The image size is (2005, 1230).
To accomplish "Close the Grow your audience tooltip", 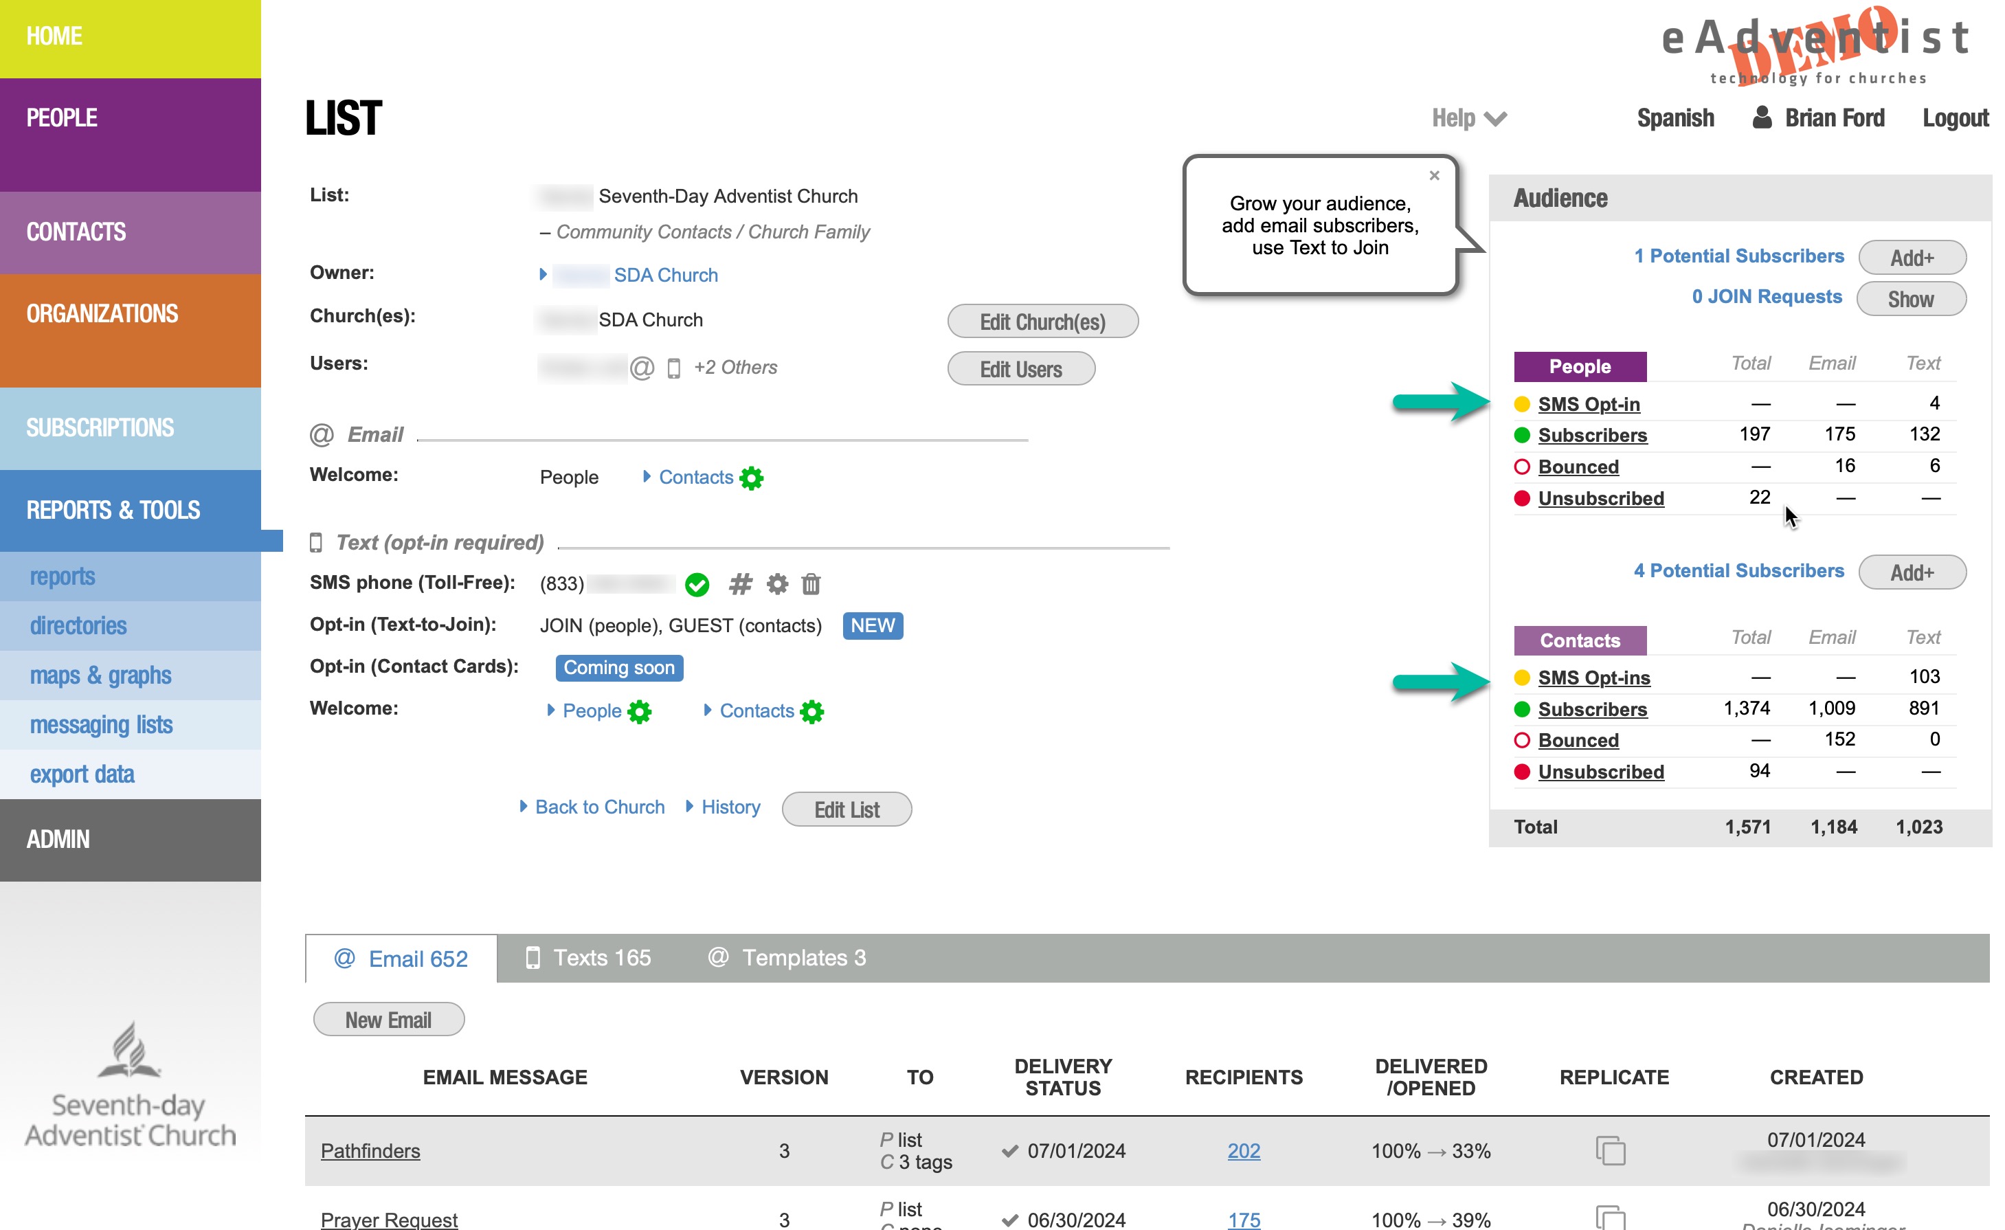I will (x=1435, y=176).
